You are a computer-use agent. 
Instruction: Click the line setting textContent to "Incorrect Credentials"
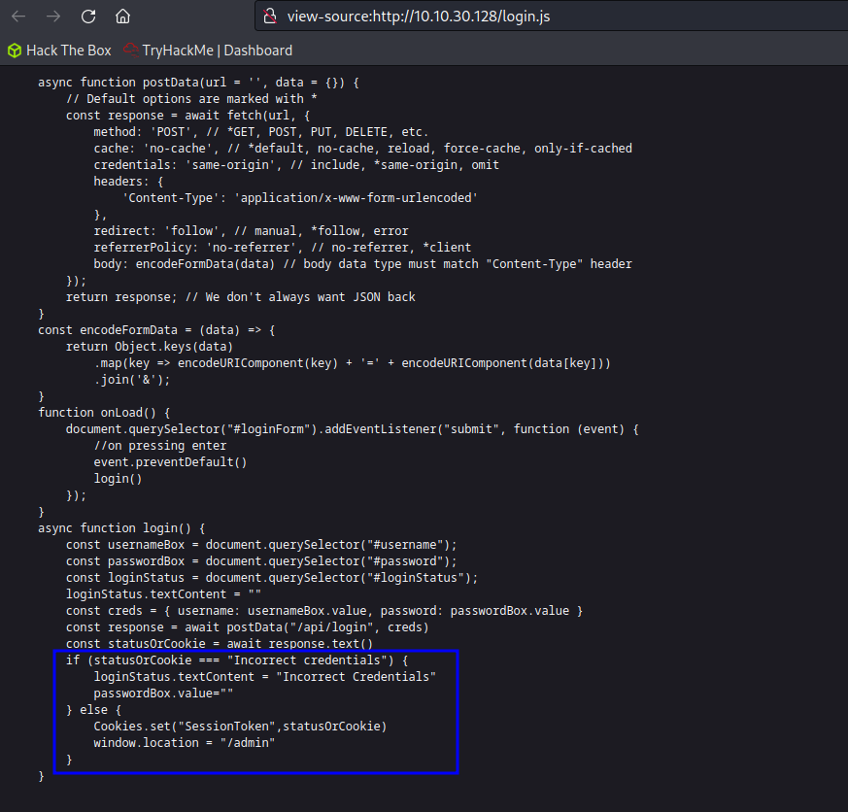coord(265,676)
